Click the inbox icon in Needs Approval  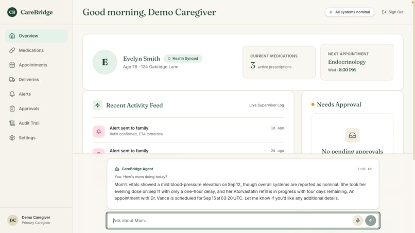tap(352, 135)
